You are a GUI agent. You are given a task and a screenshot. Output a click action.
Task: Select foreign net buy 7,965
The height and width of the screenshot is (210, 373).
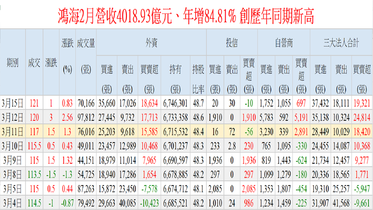pyautogui.click(x=149, y=160)
